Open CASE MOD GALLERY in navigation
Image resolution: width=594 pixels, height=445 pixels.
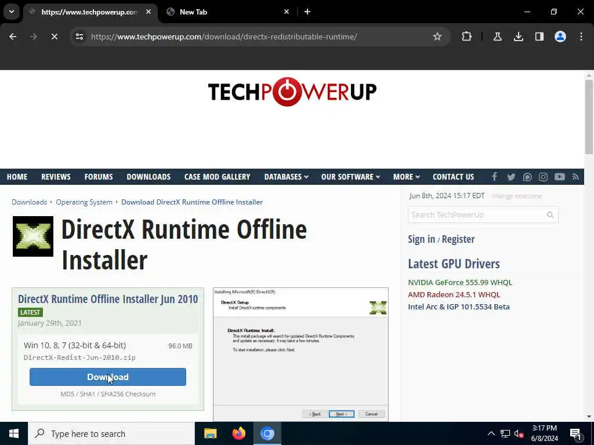(217, 177)
